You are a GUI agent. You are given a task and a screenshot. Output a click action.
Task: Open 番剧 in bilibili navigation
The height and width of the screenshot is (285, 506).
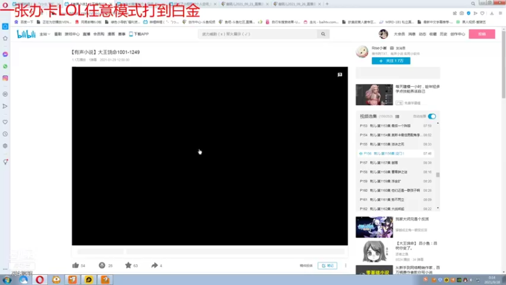[58, 34]
